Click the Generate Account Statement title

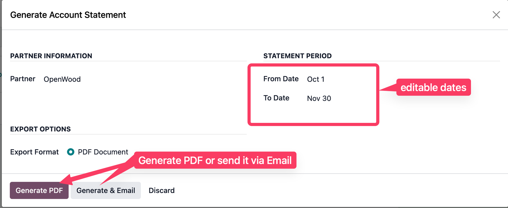68,15
